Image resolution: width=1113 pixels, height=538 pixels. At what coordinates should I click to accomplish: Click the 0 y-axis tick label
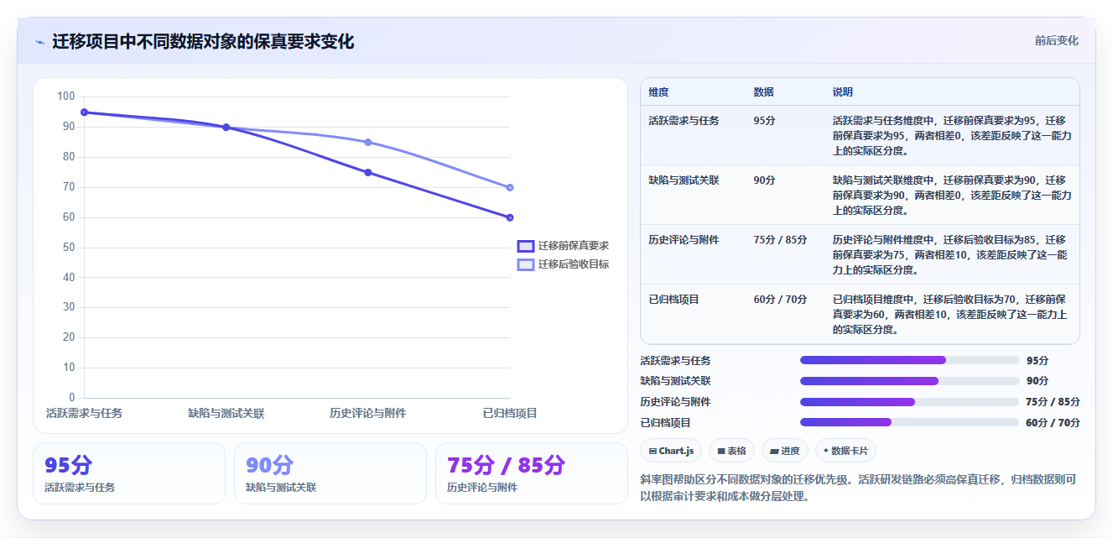72,398
